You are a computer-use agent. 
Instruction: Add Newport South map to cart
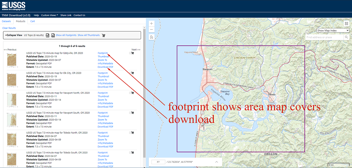click(133, 113)
